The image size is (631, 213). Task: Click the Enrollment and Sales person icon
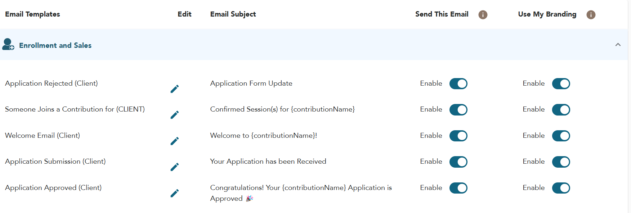[x=8, y=45]
